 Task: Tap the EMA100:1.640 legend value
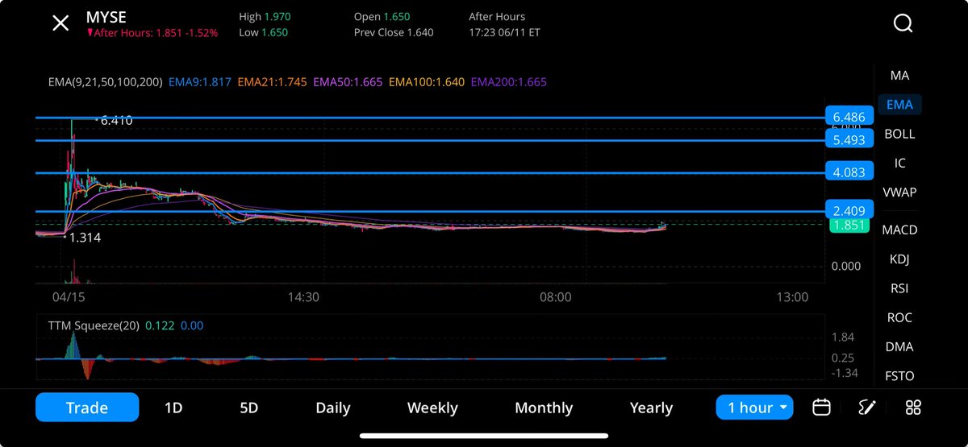[427, 82]
